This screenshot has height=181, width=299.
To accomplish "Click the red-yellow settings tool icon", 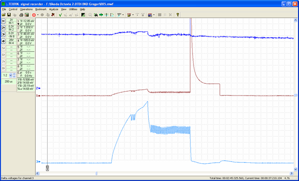I will (129, 15).
